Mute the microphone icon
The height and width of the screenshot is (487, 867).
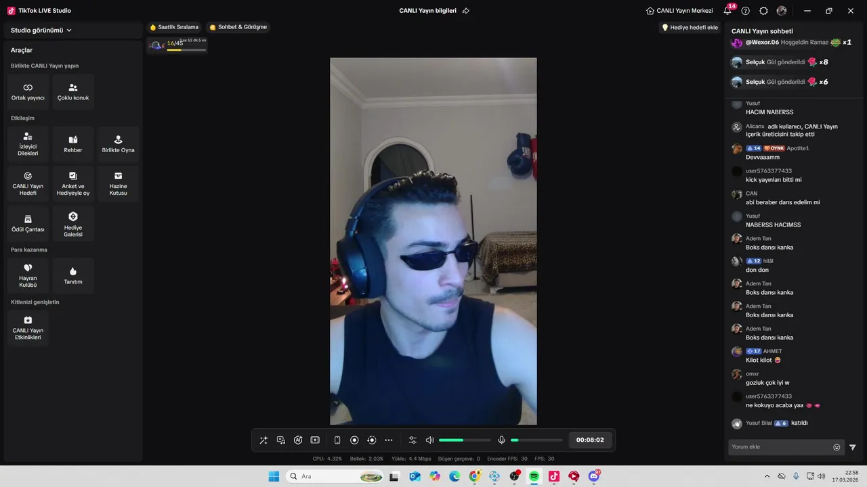(501, 440)
